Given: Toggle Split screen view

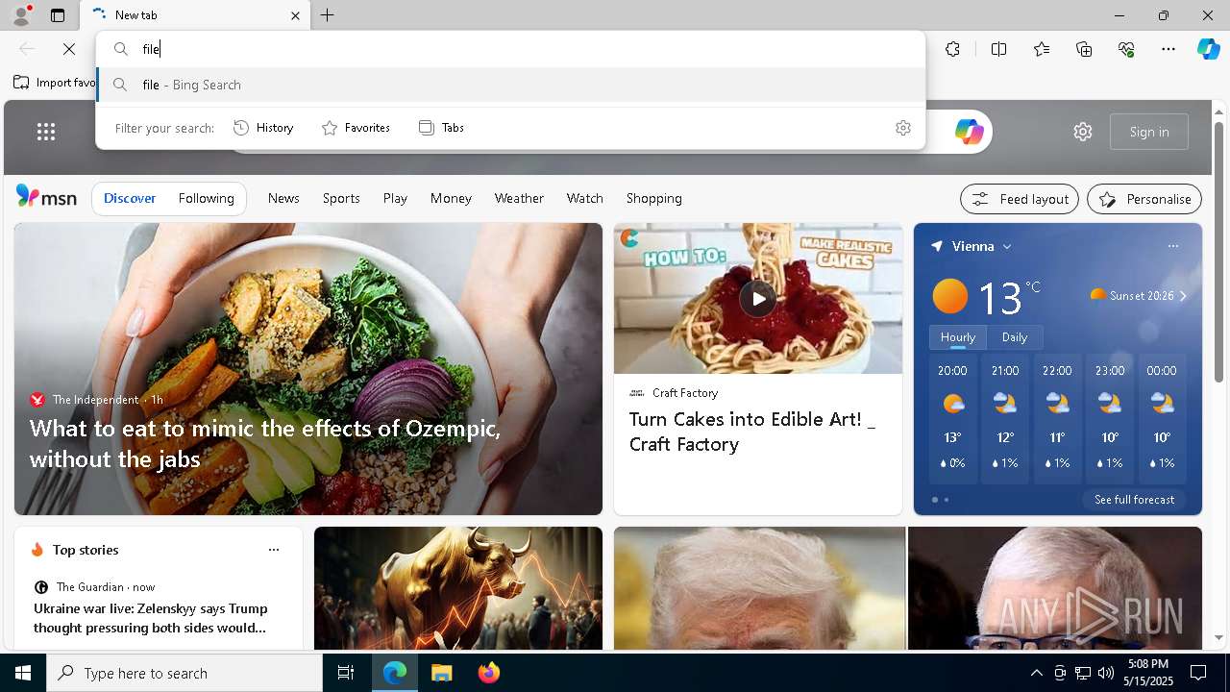Looking at the screenshot, I should tap(998, 49).
